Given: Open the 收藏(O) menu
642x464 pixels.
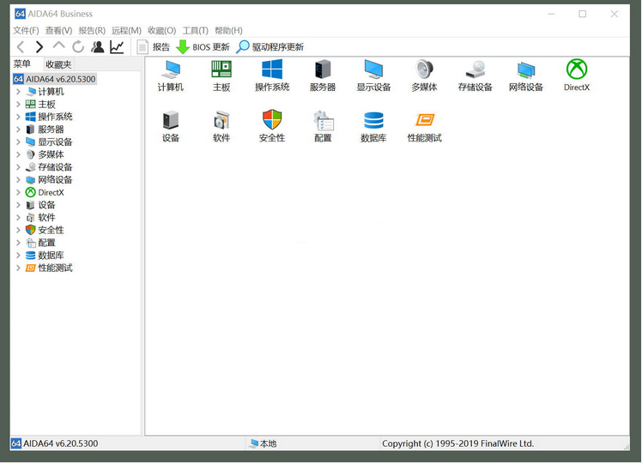Looking at the screenshot, I should (161, 31).
